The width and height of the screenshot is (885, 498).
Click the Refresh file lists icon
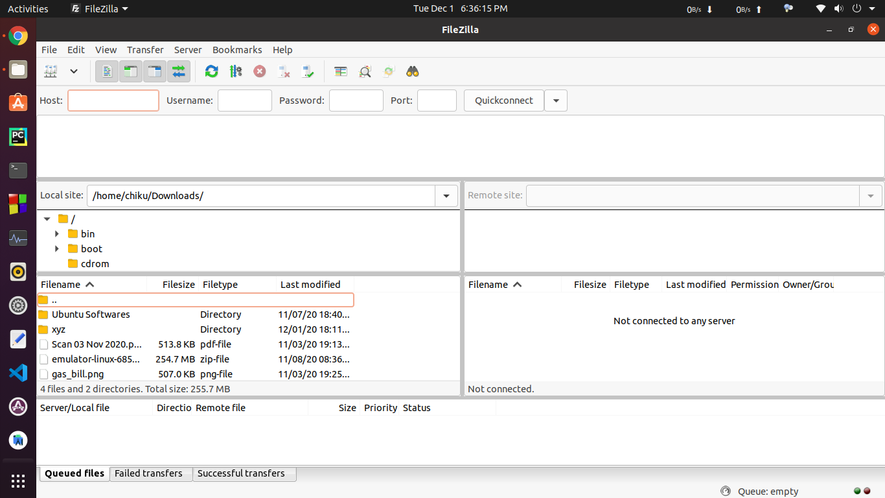(211, 71)
